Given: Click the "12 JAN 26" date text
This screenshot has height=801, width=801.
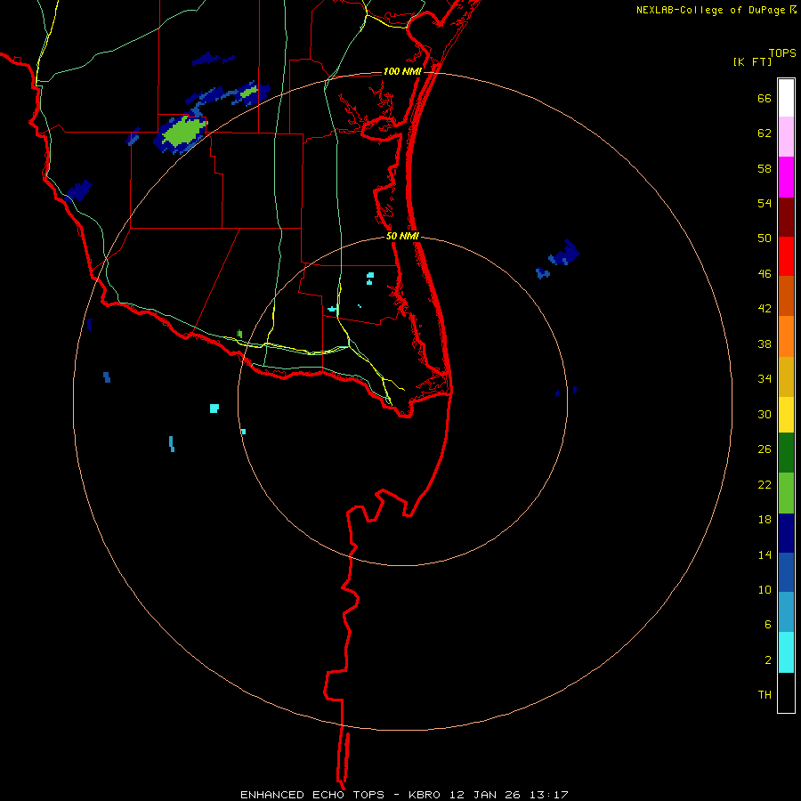Looking at the screenshot, I should click(485, 795).
